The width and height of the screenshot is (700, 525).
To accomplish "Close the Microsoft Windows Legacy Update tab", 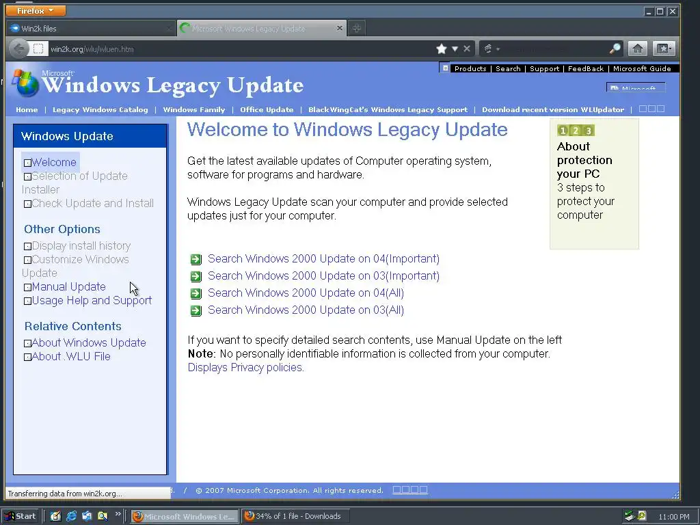I will point(339,28).
